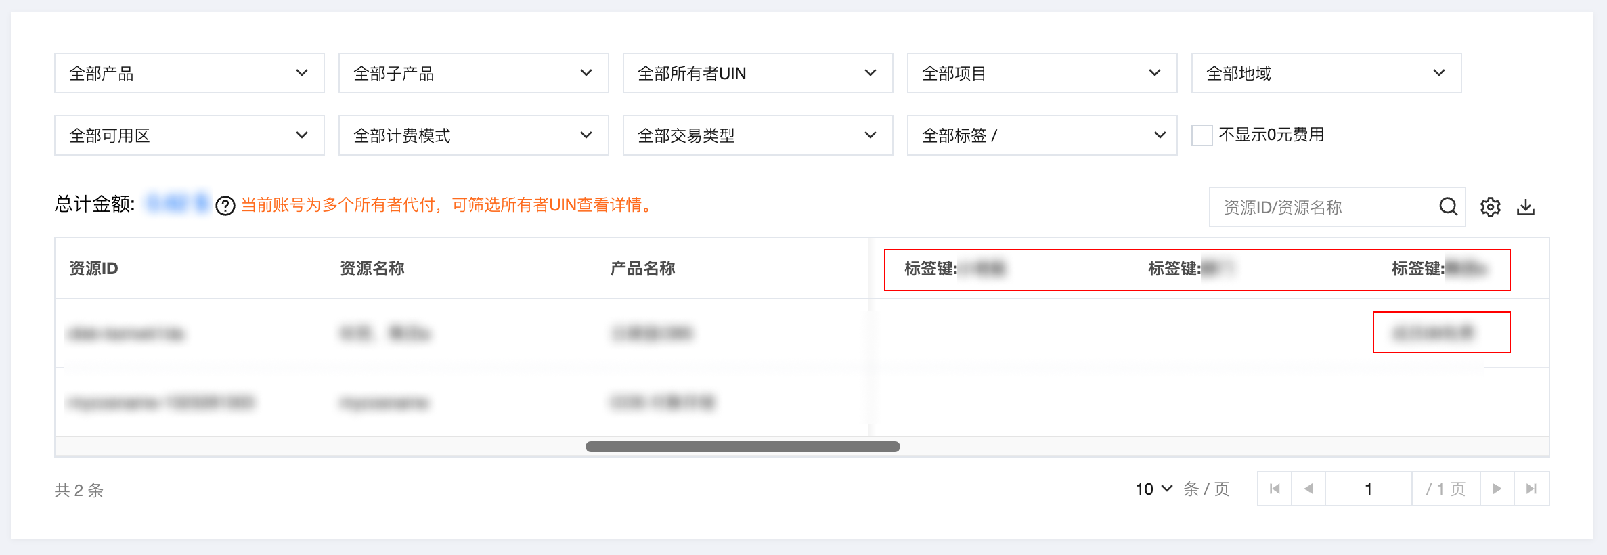Go to first page arrow

(x=1275, y=489)
